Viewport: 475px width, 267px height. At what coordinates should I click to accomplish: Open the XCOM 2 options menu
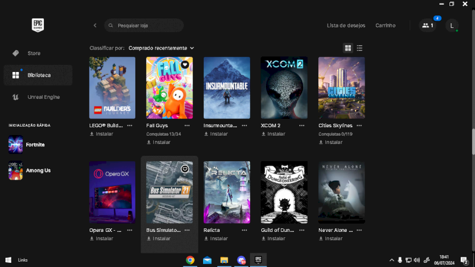click(x=302, y=126)
